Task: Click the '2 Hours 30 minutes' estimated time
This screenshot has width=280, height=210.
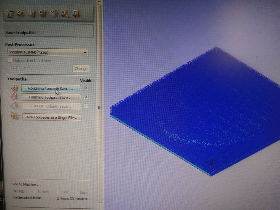Action: click(72, 198)
